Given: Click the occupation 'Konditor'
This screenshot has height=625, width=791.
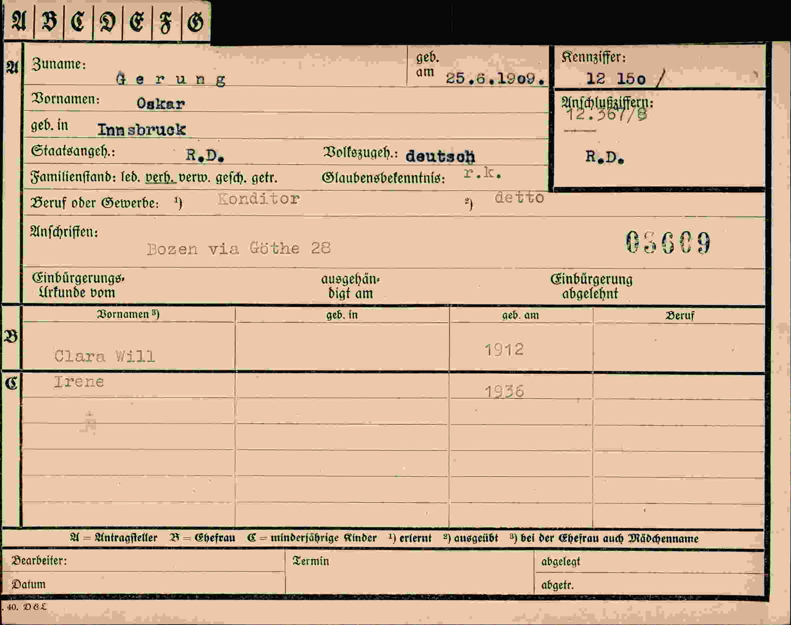Looking at the screenshot, I should pyautogui.click(x=259, y=199).
